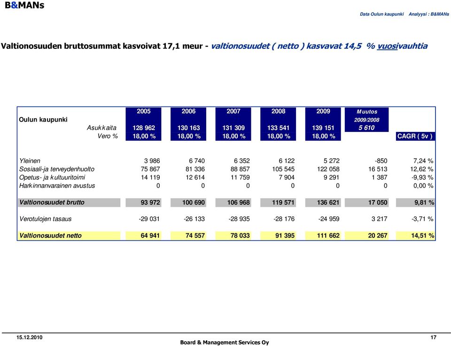Click the population change value 5 610
The width and height of the screenshot is (451, 346).
[x=366, y=128]
